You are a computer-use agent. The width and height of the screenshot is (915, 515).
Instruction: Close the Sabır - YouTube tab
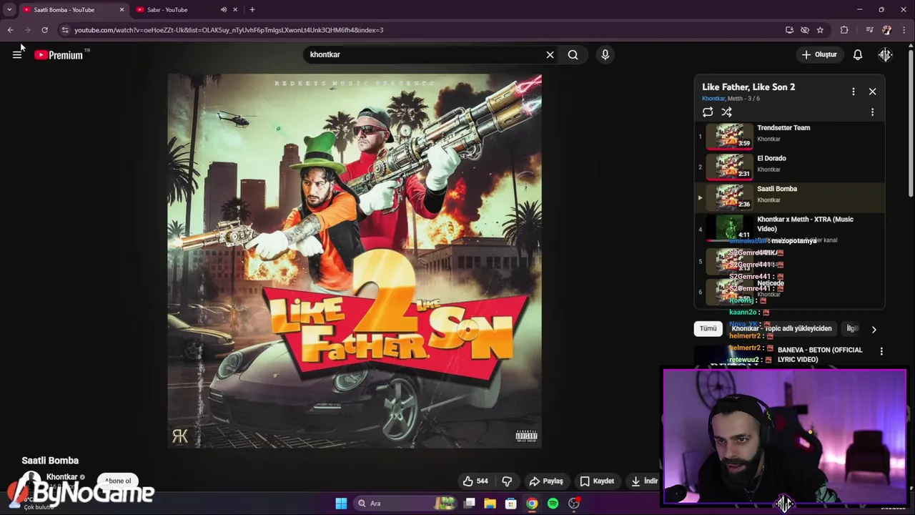click(235, 10)
